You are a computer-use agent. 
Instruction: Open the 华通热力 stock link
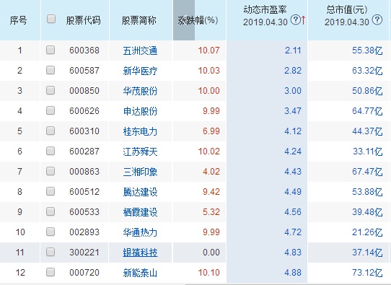[x=140, y=232]
